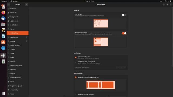
Task: Click the Hot Corner preview illustration
Action: point(101,23)
